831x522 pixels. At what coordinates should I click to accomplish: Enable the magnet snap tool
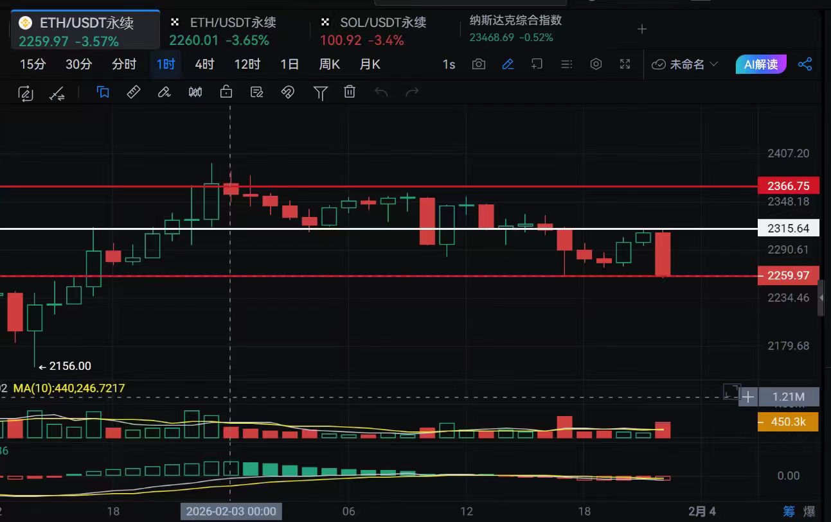288,92
